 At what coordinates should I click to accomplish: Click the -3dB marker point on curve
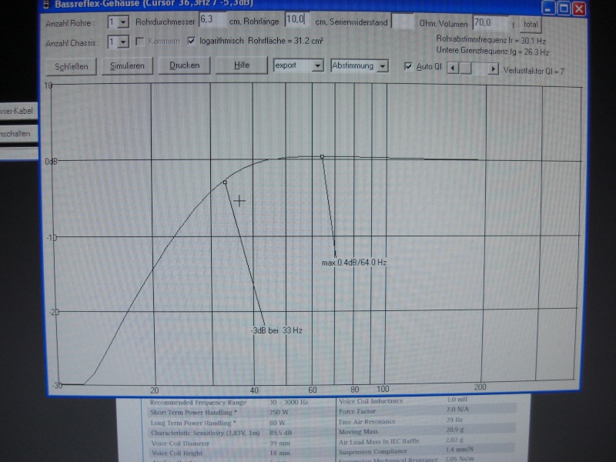(x=225, y=182)
